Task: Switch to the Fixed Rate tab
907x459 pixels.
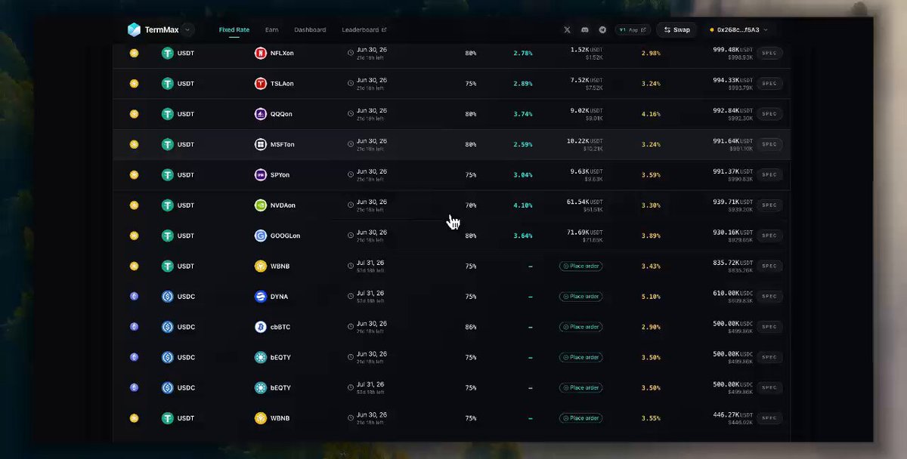Action: (x=234, y=30)
